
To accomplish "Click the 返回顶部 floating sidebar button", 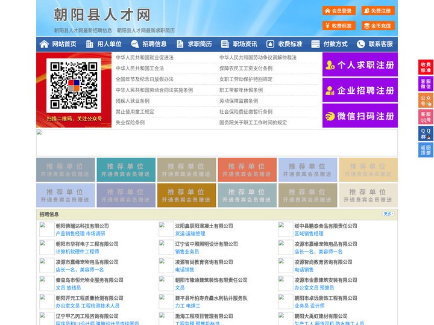I will pyautogui.click(x=426, y=150).
